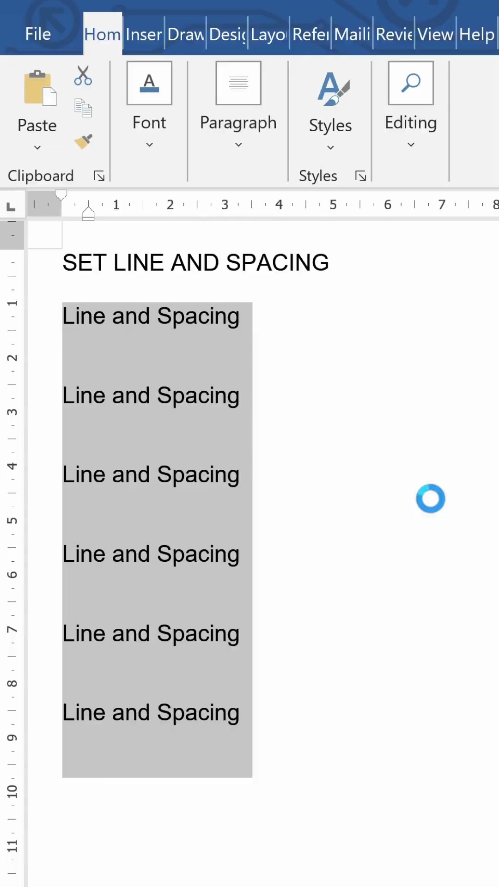Viewport: 499px width, 887px height.
Task: Expand the Paste options arrow
Action: [x=37, y=147]
